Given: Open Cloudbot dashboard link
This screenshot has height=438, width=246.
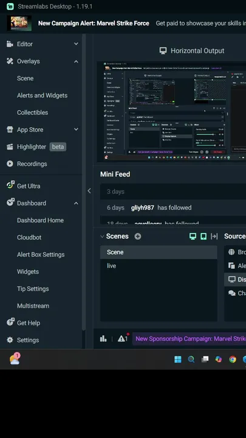Looking at the screenshot, I should 29,237.
